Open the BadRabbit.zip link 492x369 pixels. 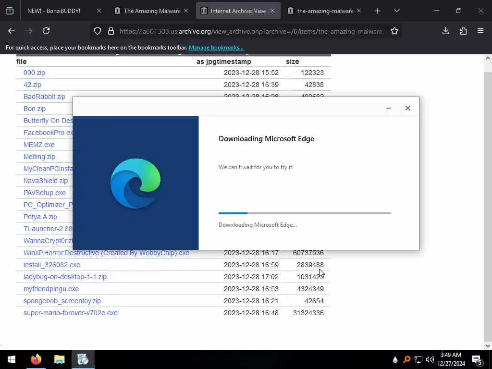coord(44,97)
